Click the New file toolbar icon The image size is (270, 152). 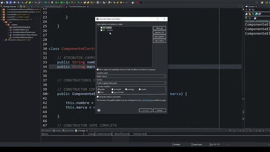(x=2, y=3)
